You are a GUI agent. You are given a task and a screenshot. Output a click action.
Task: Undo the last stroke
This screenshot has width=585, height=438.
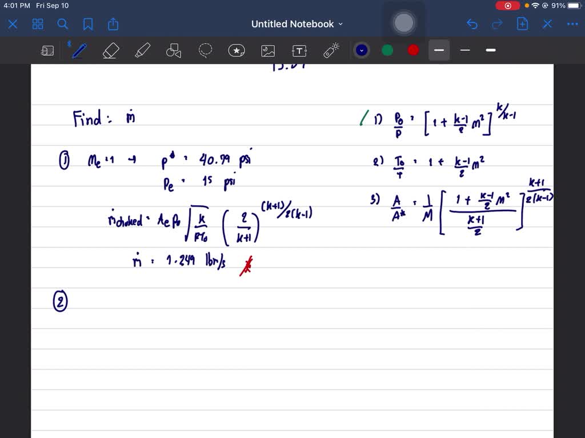(472, 24)
